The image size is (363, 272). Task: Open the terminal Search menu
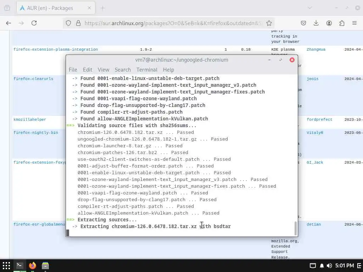[x=123, y=70]
